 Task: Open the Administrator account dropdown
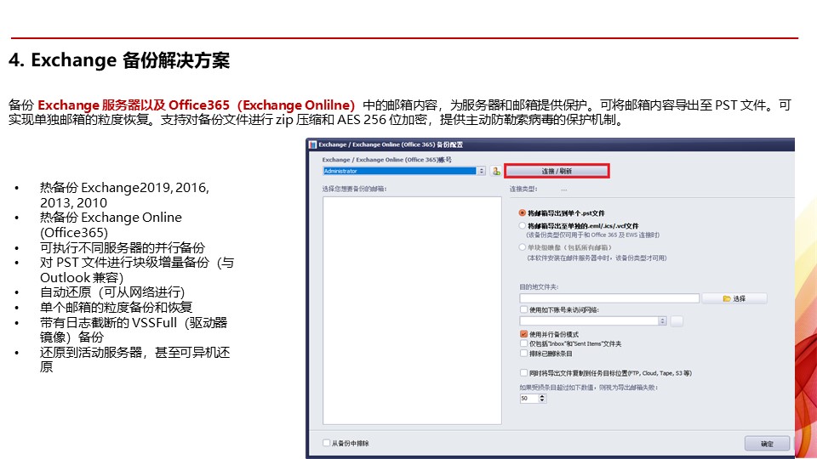pyautogui.click(x=482, y=171)
